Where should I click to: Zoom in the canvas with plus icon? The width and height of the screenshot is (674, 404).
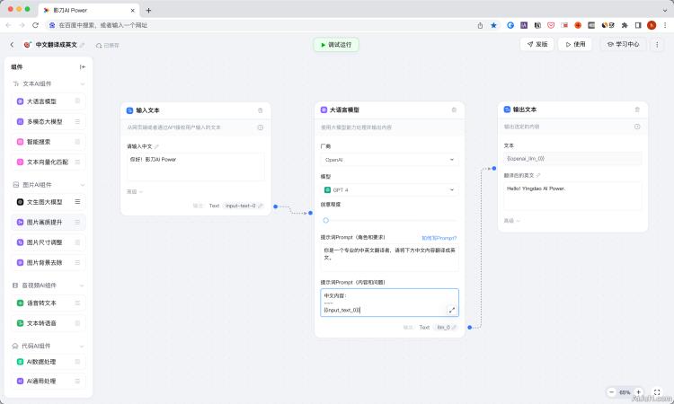click(x=638, y=392)
